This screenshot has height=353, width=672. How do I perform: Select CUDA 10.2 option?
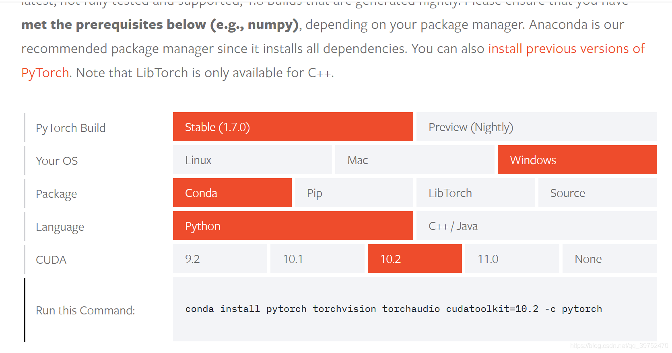(x=415, y=259)
